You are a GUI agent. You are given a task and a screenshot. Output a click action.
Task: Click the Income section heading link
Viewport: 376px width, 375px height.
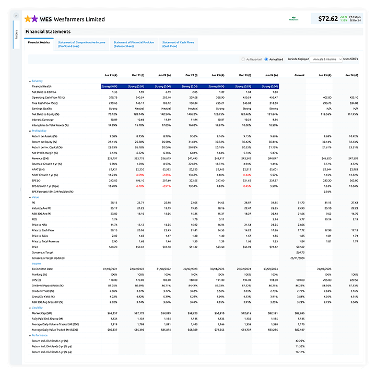36,264
